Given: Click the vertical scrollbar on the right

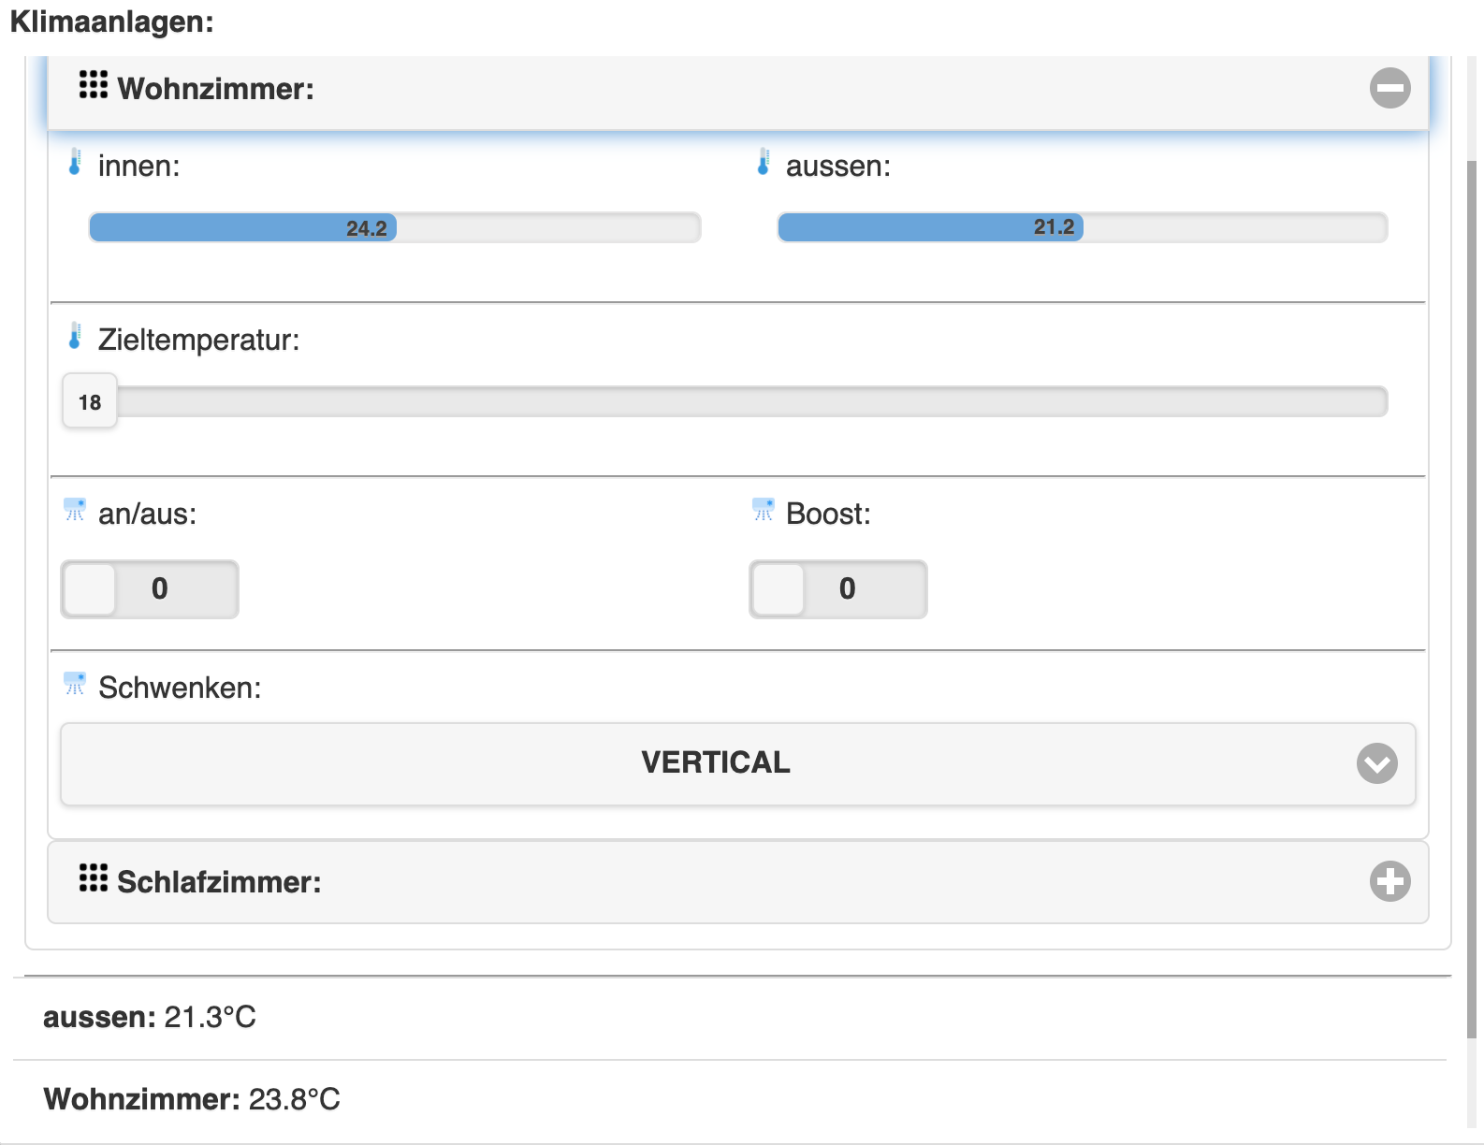Looking at the screenshot, I should (x=1471, y=599).
